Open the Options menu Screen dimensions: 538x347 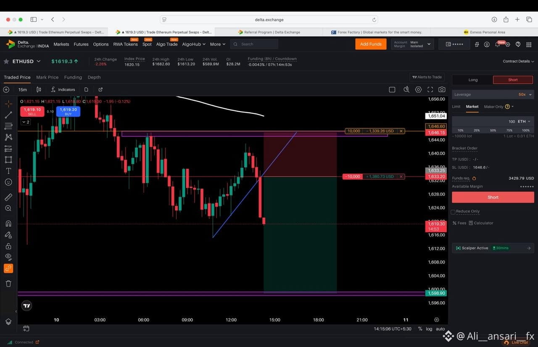(x=101, y=44)
